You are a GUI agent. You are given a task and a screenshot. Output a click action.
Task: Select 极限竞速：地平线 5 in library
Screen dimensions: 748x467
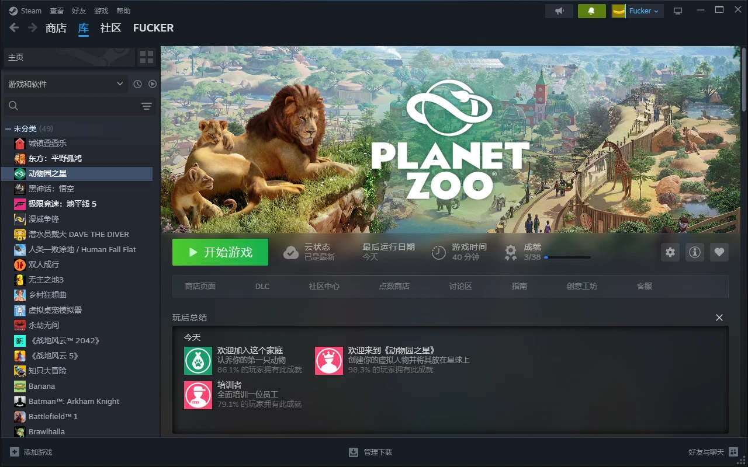pyautogui.click(x=63, y=204)
